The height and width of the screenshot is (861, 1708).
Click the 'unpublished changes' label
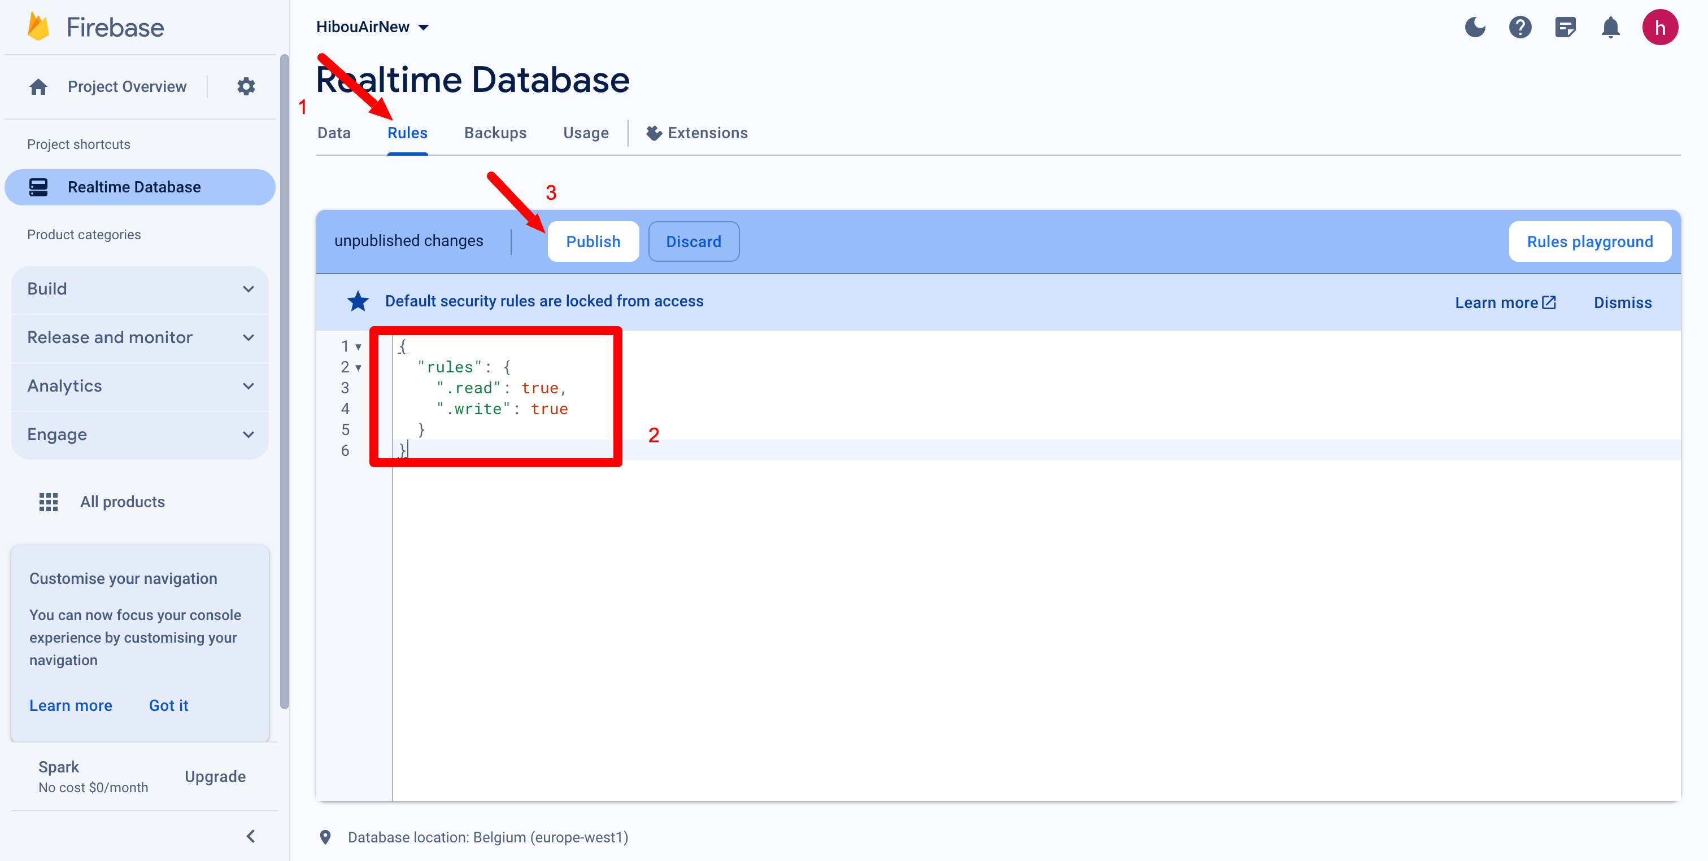coord(408,241)
